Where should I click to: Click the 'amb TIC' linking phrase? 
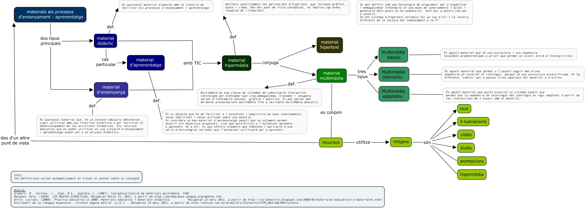pyautogui.click(x=192, y=63)
